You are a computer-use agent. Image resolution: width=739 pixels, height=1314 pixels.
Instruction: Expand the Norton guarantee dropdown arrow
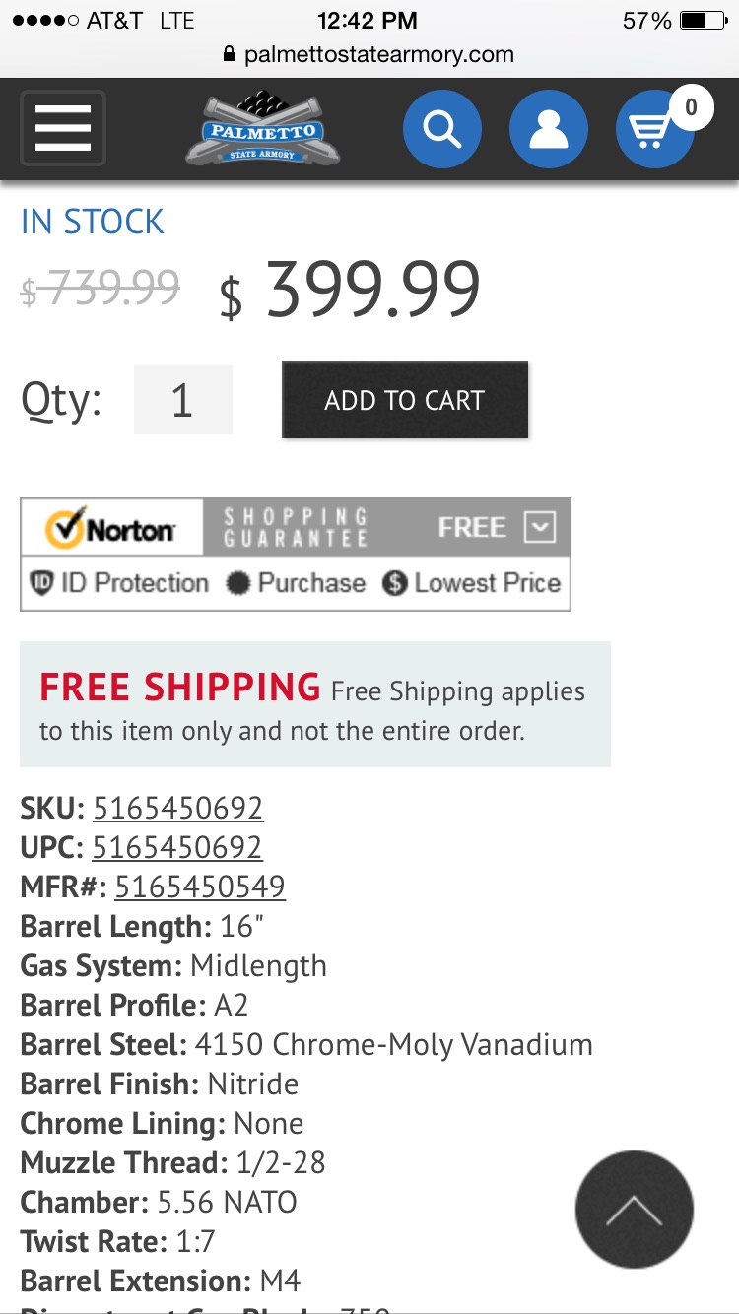540,528
